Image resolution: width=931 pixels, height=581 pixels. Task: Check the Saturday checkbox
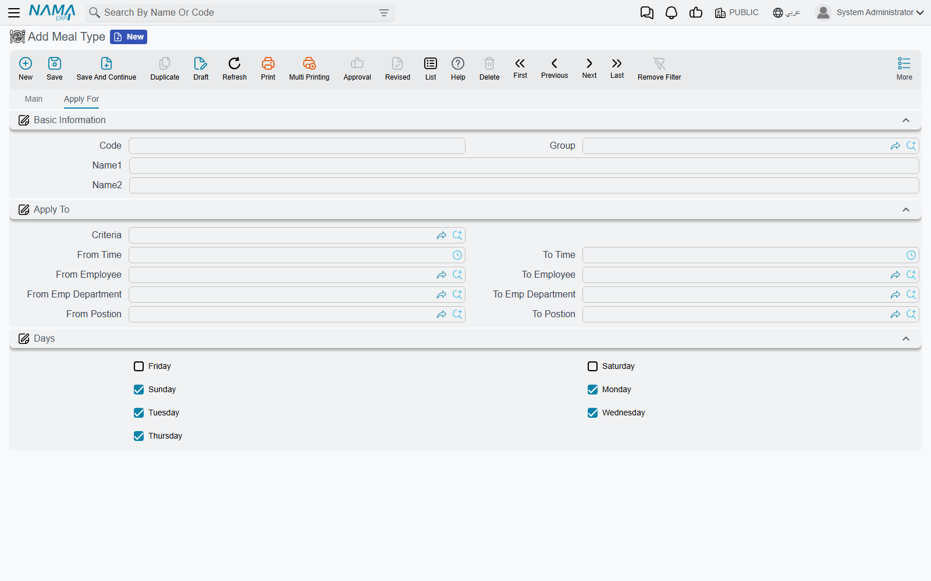tap(592, 366)
